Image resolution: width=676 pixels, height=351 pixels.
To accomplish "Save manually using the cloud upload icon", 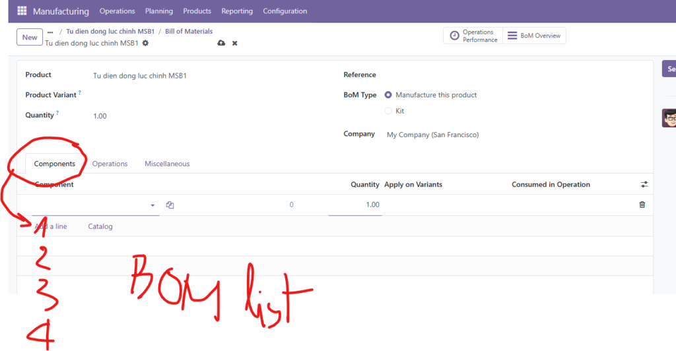I will click(221, 43).
